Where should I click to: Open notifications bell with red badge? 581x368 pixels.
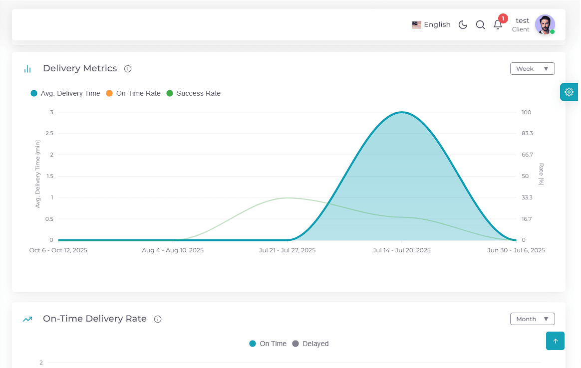click(x=498, y=25)
